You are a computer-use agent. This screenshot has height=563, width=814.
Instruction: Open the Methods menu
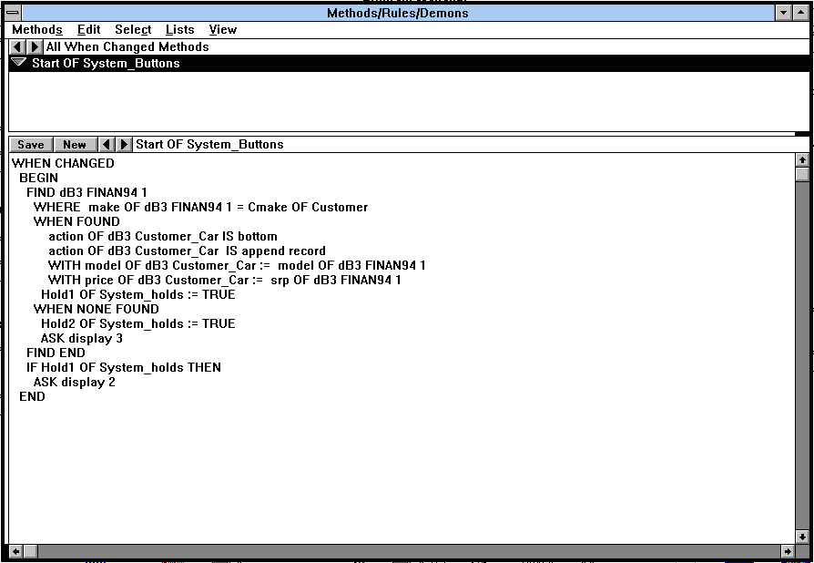point(36,29)
